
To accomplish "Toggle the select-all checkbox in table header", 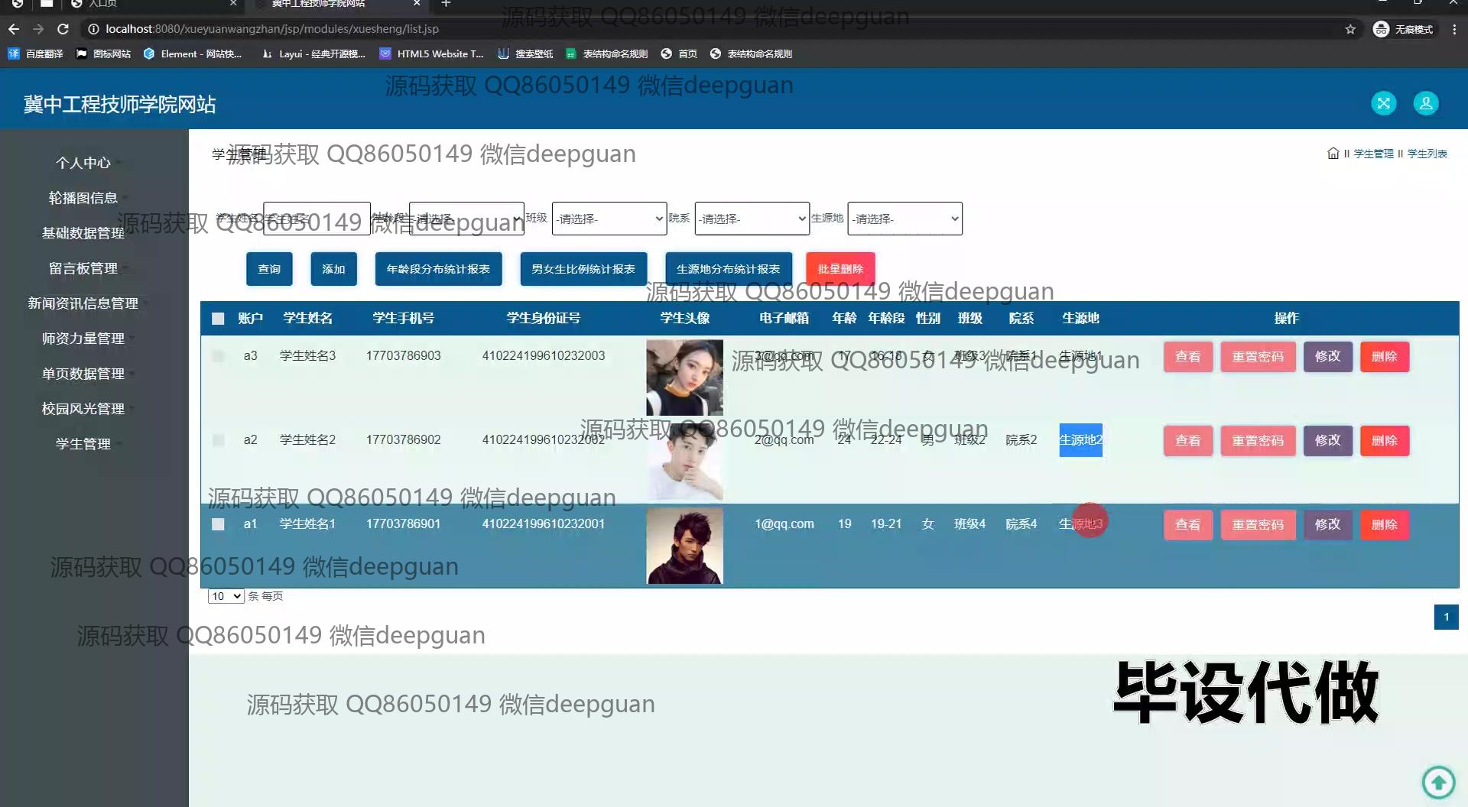I will [218, 319].
